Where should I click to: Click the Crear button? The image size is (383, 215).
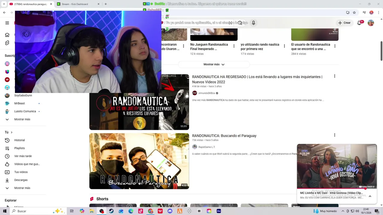[x=344, y=23]
